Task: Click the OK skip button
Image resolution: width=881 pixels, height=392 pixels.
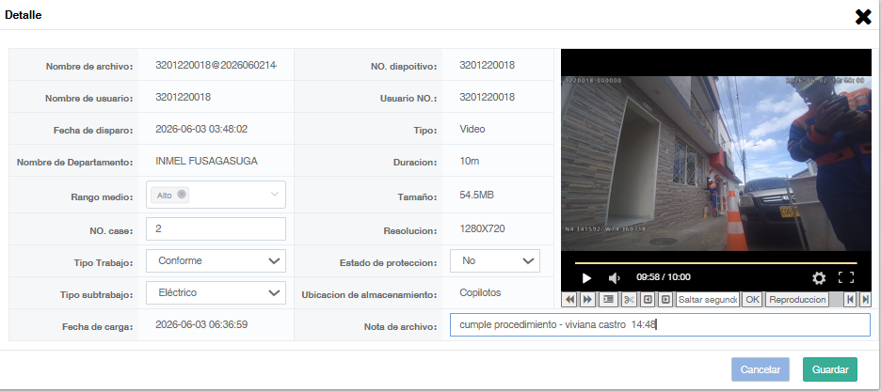Action: point(752,300)
